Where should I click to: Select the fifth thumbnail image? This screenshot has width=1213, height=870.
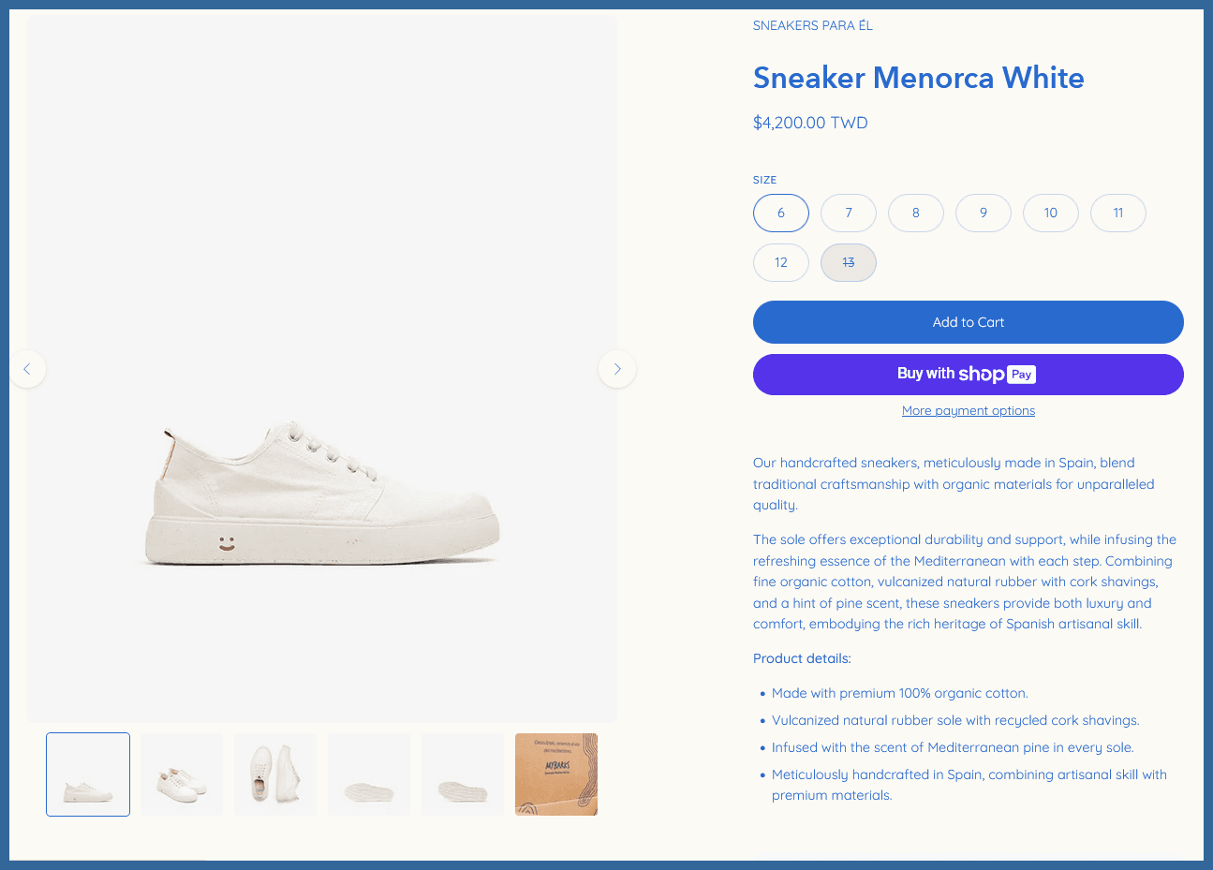coord(463,774)
